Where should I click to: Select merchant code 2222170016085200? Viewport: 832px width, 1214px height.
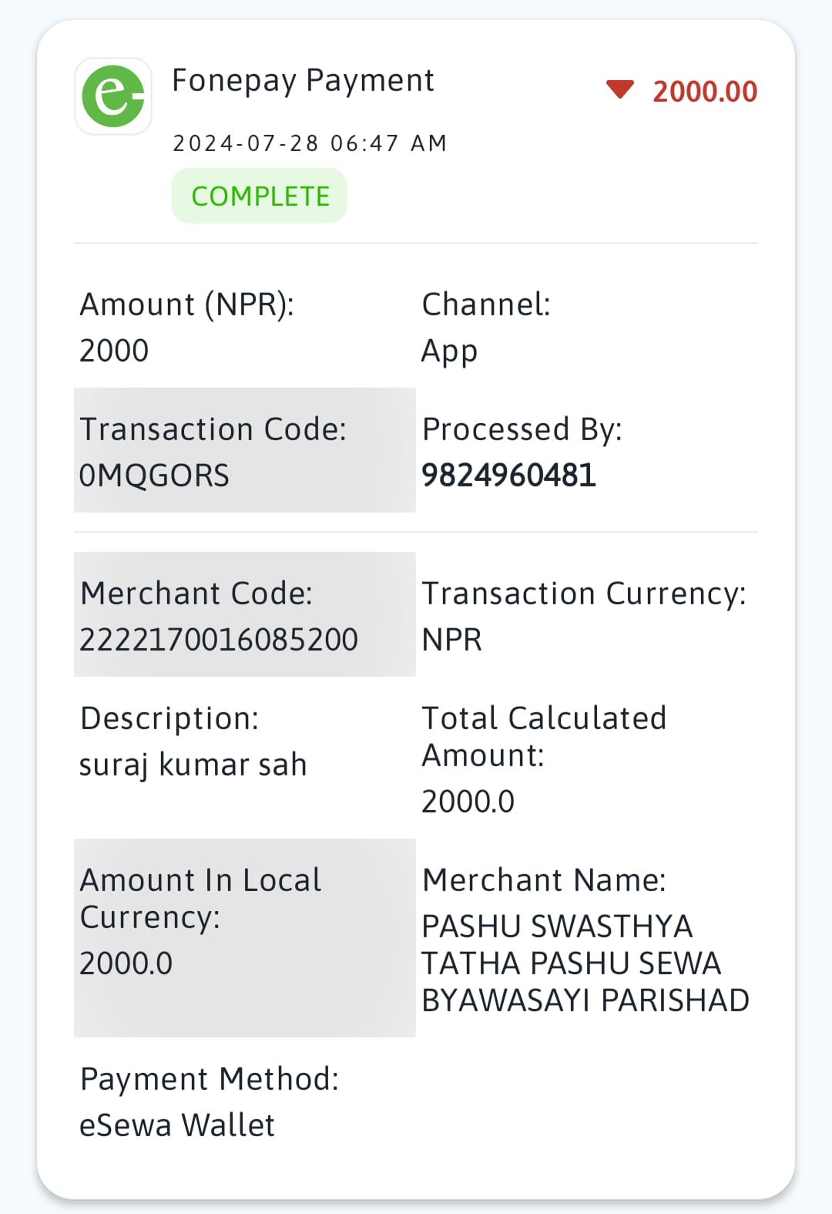(x=219, y=640)
